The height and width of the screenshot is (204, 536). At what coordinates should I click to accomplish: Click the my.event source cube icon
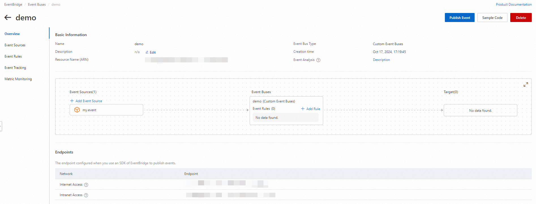(77, 110)
